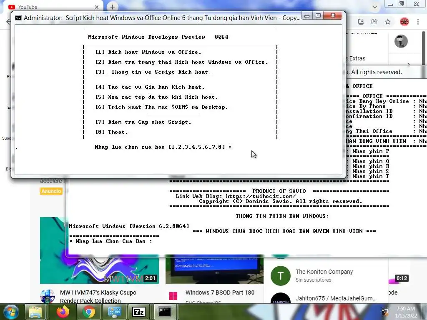
Task: Switch to Chrome in the taskbar
Action: [x=89, y=312]
